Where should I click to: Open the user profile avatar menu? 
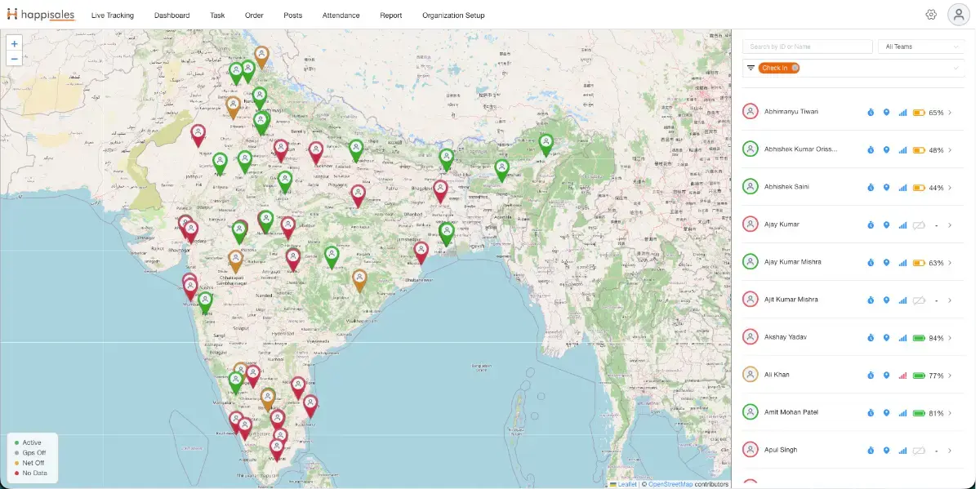coord(958,15)
